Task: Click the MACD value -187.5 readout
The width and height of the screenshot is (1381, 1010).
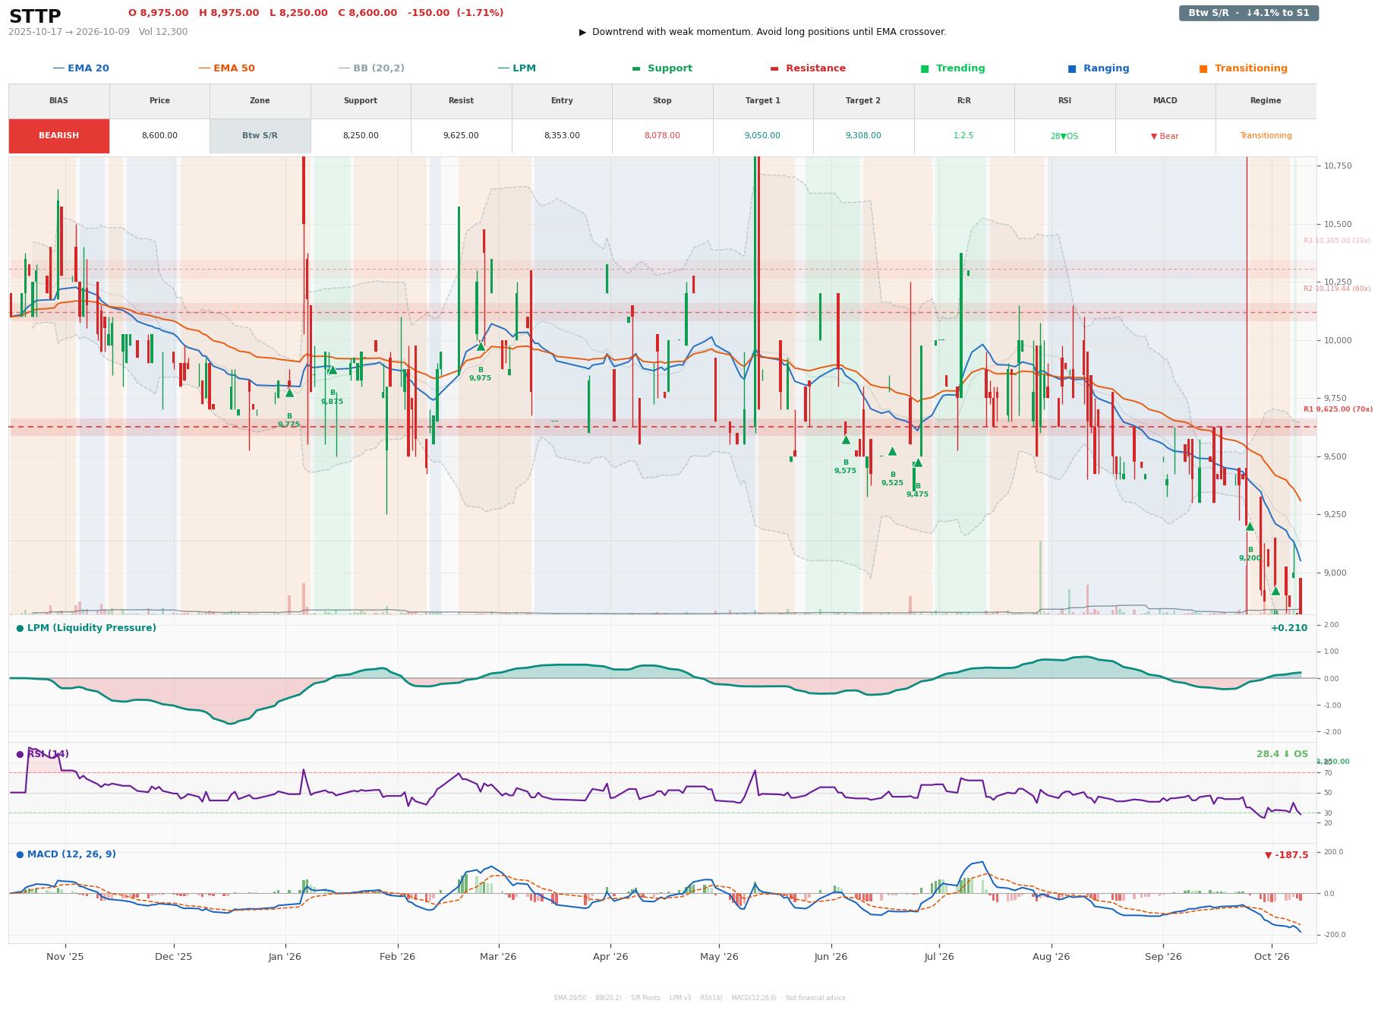Action: pyautogui.click(x=1286, y=855)
